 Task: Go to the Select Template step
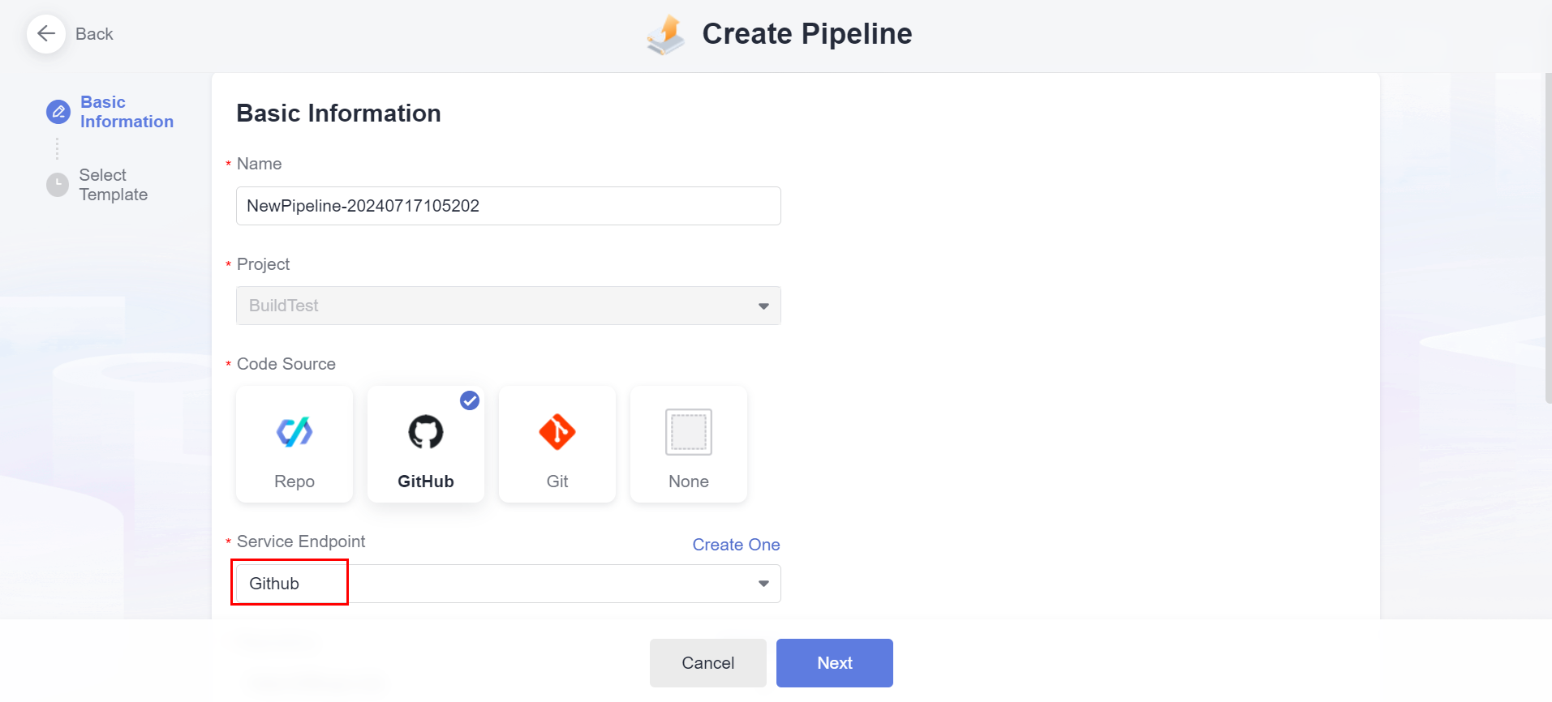(x=114, y=185)
